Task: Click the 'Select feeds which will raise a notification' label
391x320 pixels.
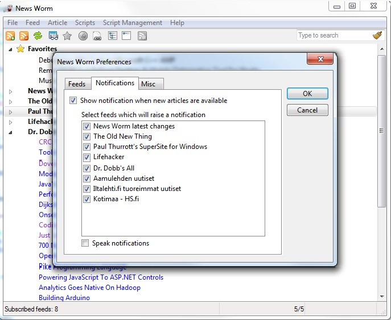Action: [143, 115]
